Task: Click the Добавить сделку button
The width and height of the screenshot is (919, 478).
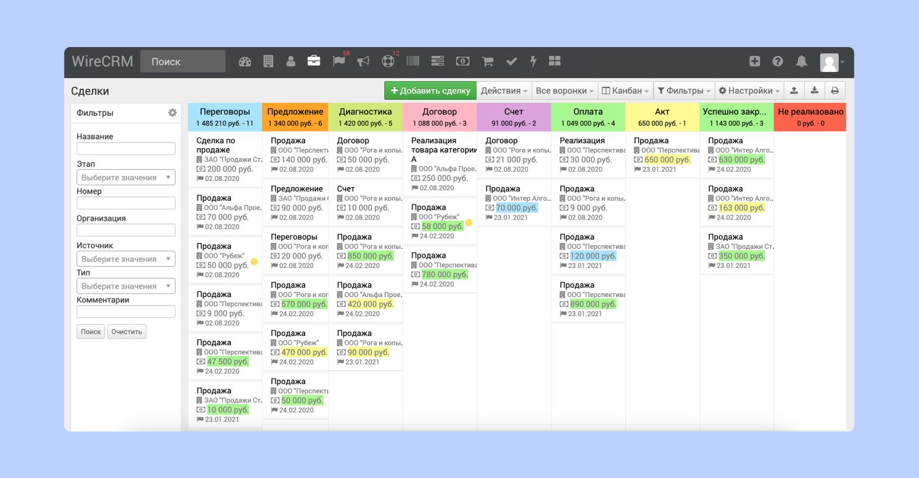Action: [x=430, y=91]
